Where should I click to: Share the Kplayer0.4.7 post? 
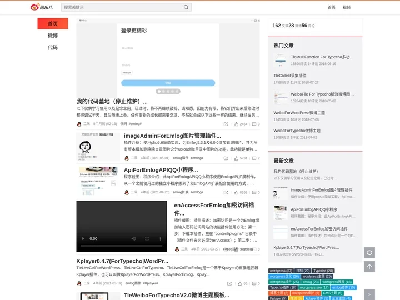coord(229,283)
